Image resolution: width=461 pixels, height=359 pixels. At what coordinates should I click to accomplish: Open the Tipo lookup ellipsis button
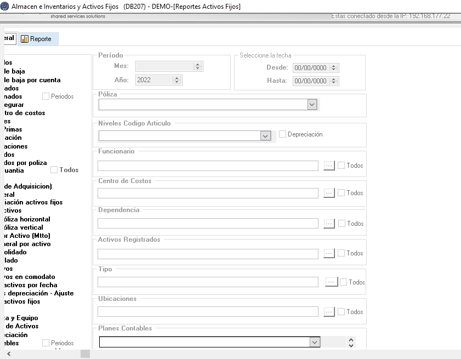(x=331, y=282)
